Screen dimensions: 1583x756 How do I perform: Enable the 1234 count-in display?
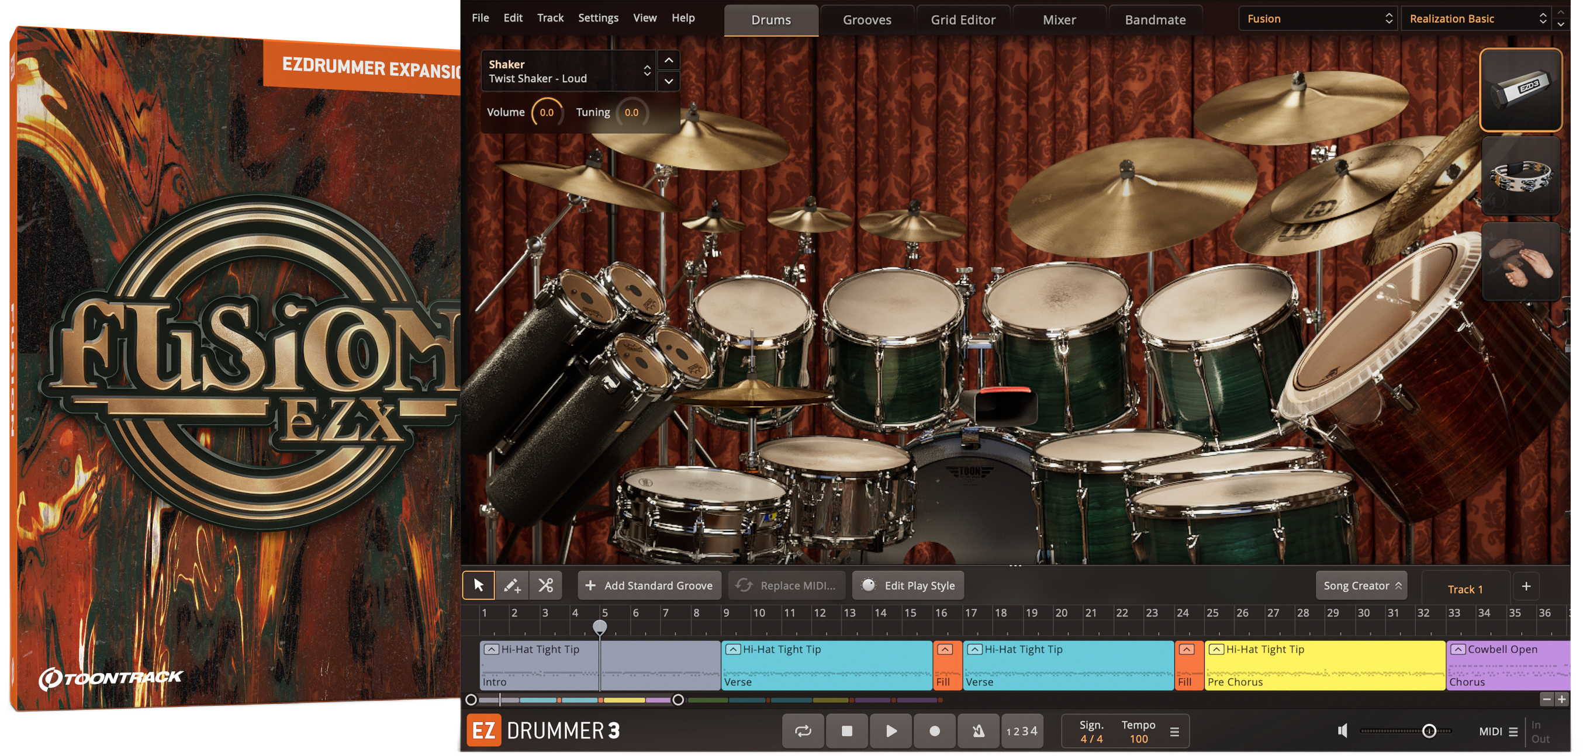1024,731
